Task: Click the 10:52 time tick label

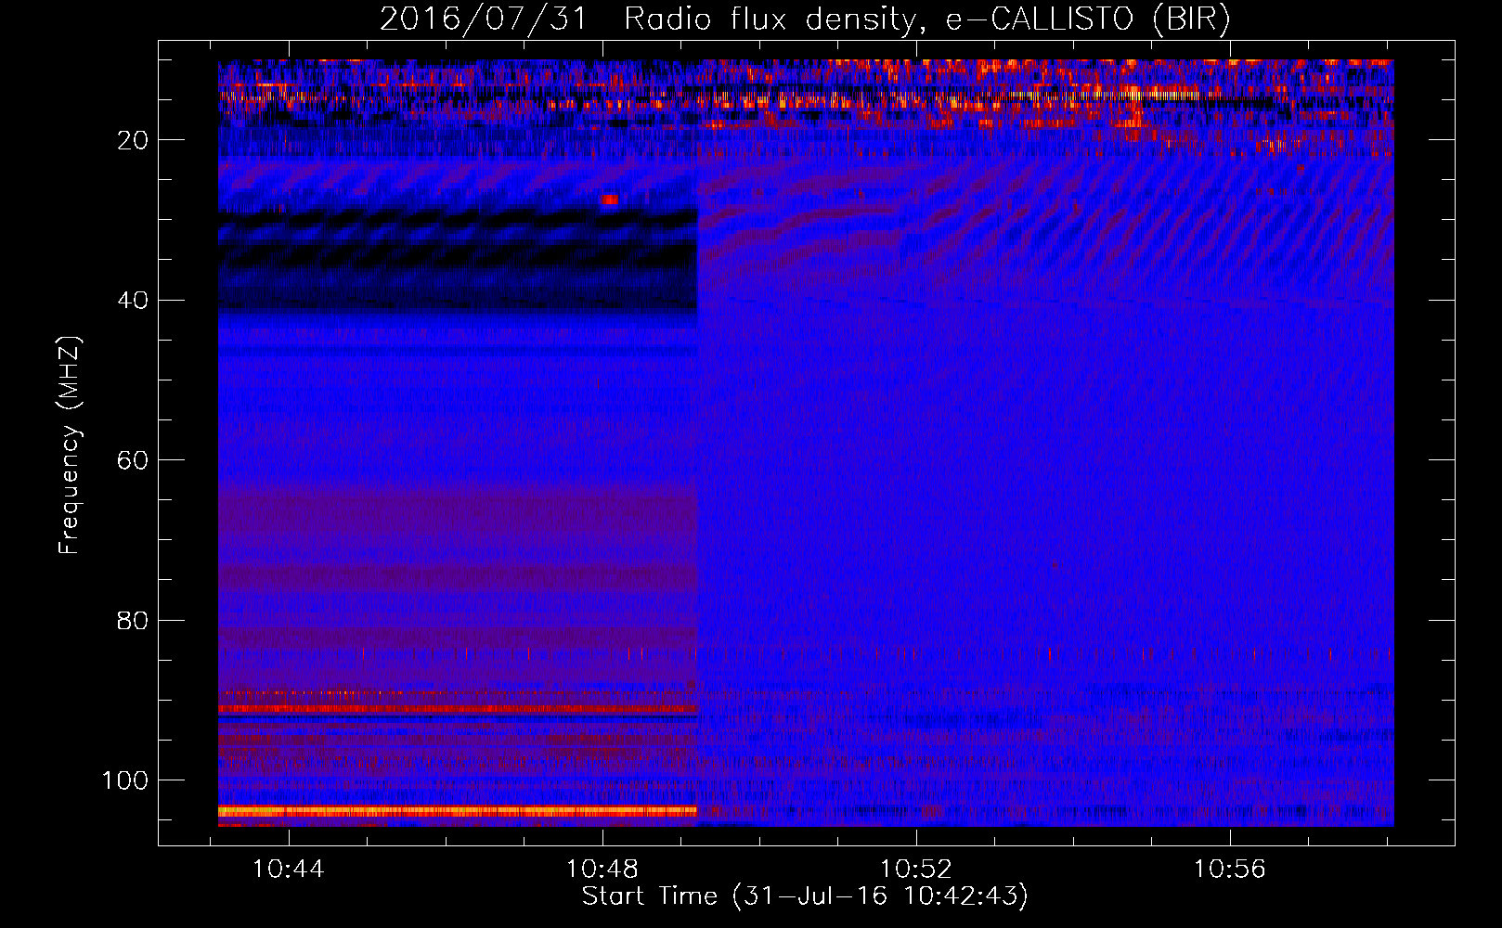Action: pos(916,870)
